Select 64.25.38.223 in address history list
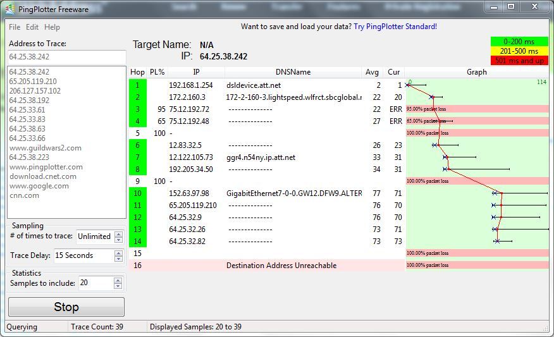Viewport: 554px width, 337px height. click(29, 157)
